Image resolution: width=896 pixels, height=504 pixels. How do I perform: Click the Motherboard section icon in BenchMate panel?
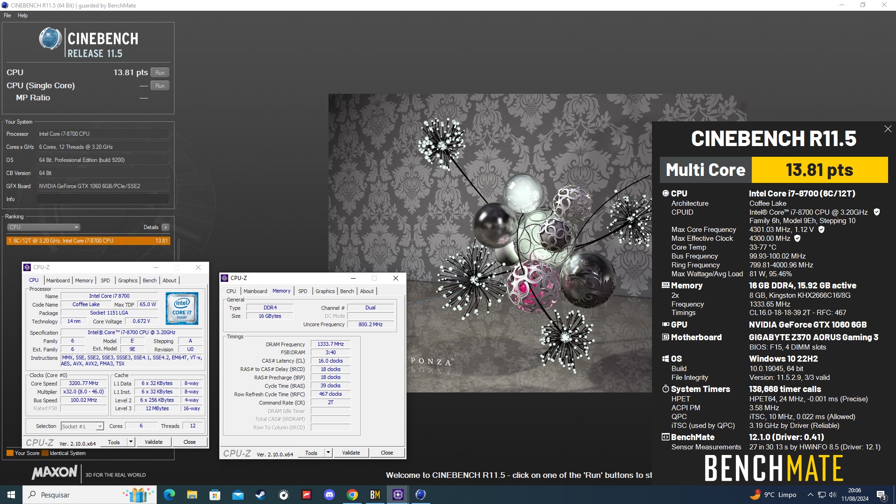pos(665,337)
